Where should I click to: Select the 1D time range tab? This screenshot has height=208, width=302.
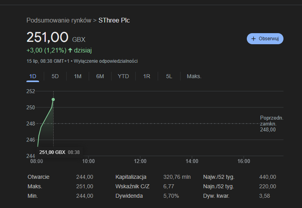coord(33,76)
